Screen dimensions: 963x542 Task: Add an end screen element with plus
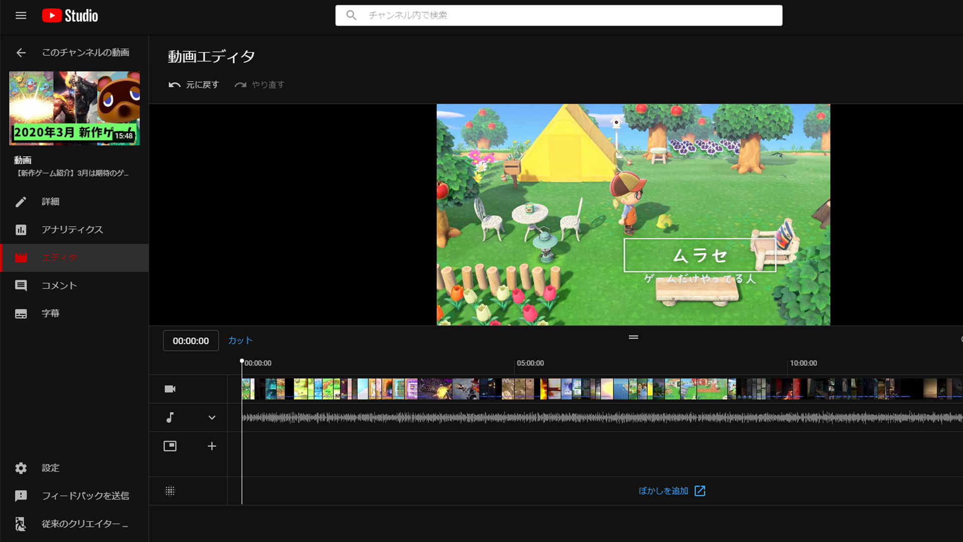click(212, 446)
